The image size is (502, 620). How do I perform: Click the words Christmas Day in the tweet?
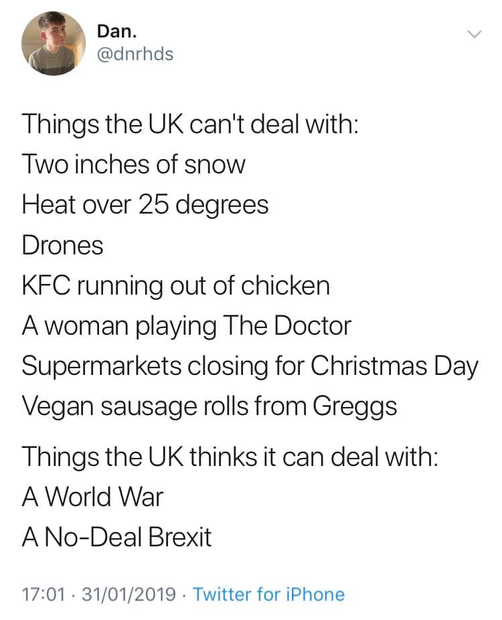pos(394,366)
